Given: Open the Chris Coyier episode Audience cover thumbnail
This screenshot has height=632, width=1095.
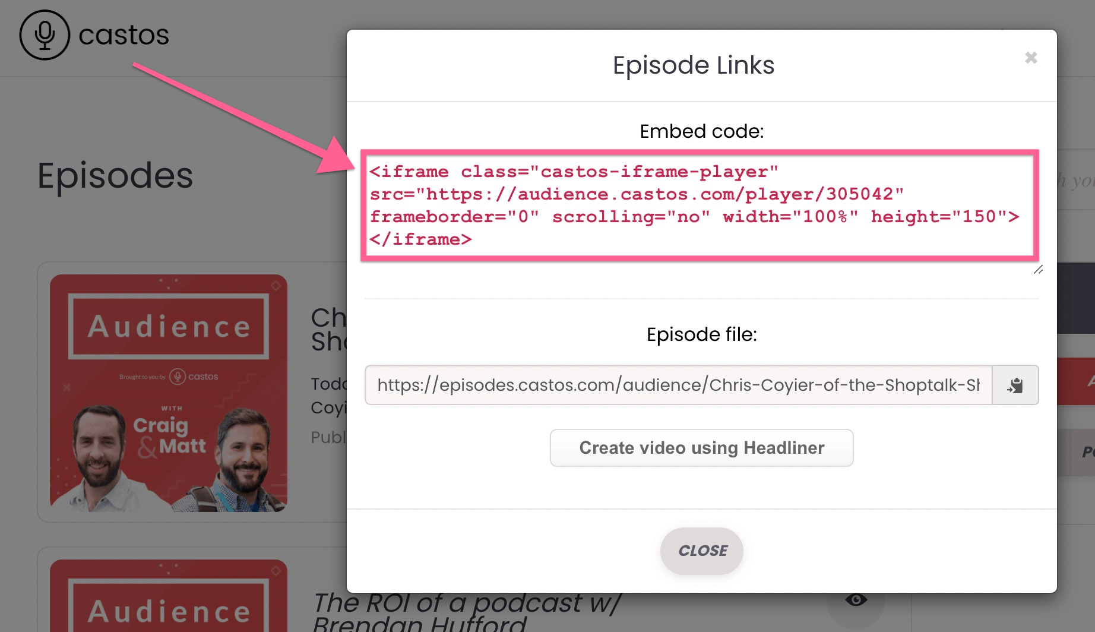Looking at the screenshot, I should 169,393.
